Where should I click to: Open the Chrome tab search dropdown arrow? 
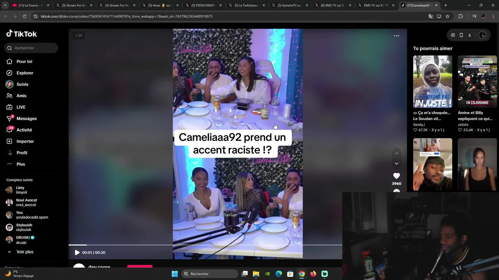click(5, 5)
